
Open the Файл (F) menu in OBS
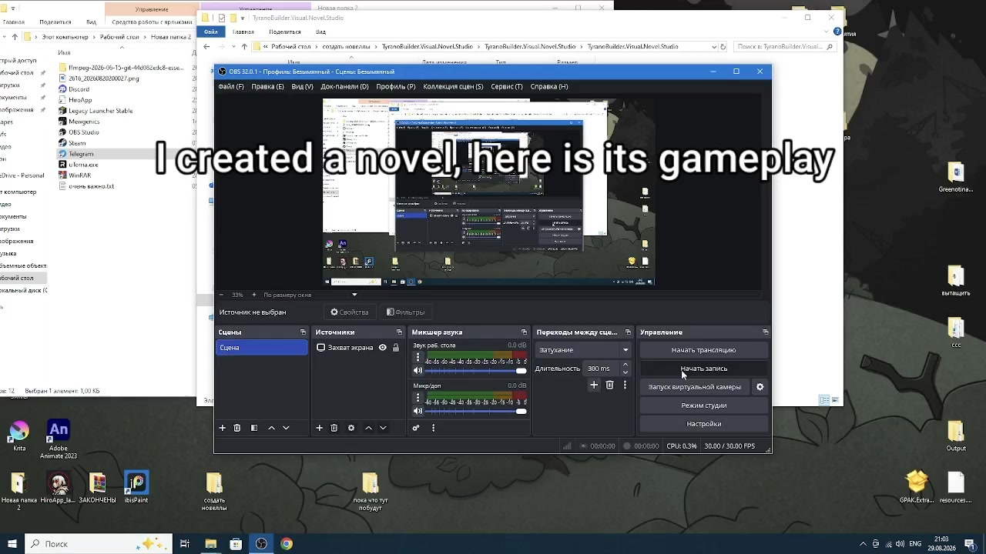(231, 87)
